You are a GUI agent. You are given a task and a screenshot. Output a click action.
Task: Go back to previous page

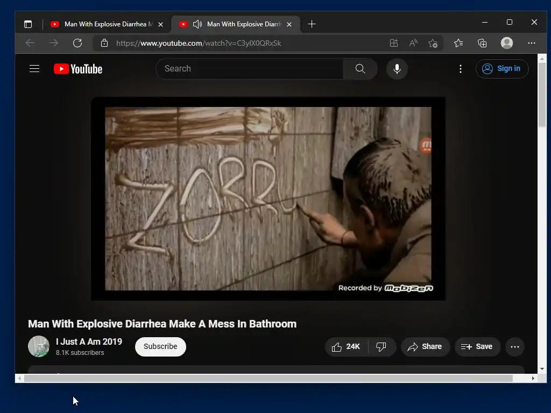click(30, 43)
